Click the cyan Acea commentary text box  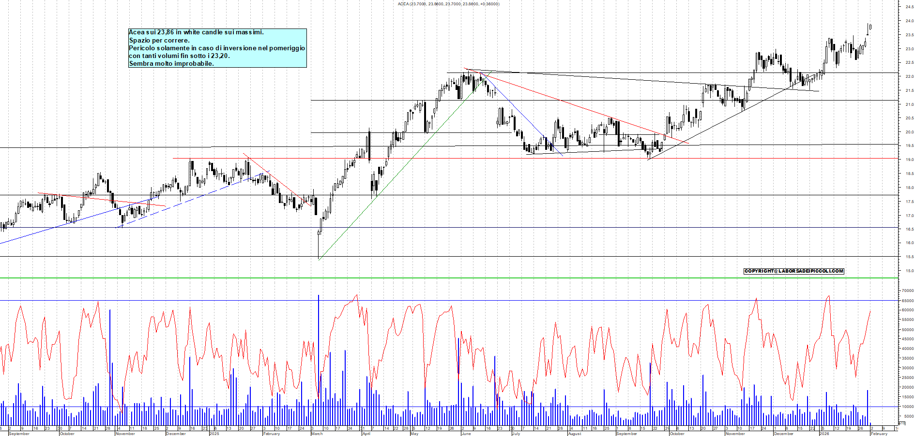coord(217,48)
